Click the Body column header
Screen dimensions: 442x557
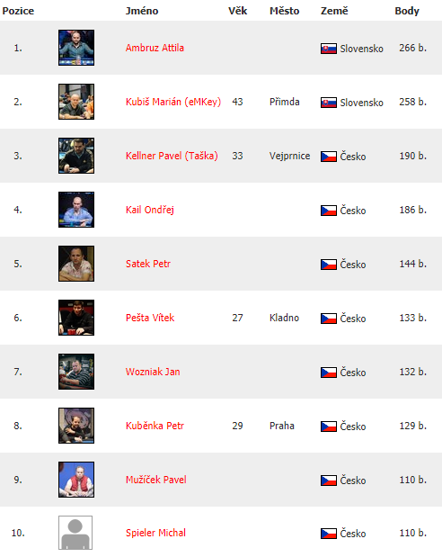click(x=407, y=11)
